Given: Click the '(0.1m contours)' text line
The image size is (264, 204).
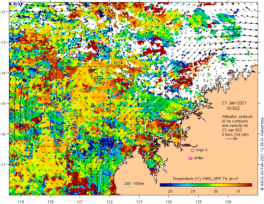Looking at the screenshot, I should tap(235, 121).
